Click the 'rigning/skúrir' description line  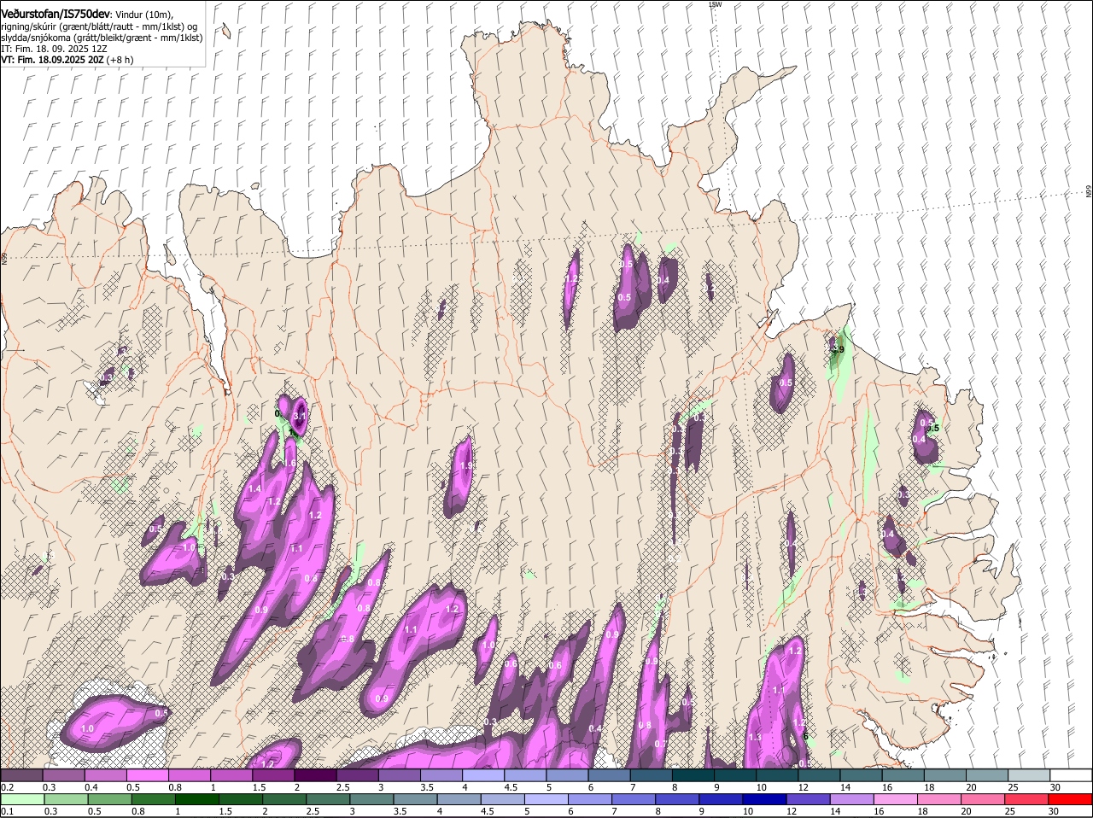coord(100,26)
